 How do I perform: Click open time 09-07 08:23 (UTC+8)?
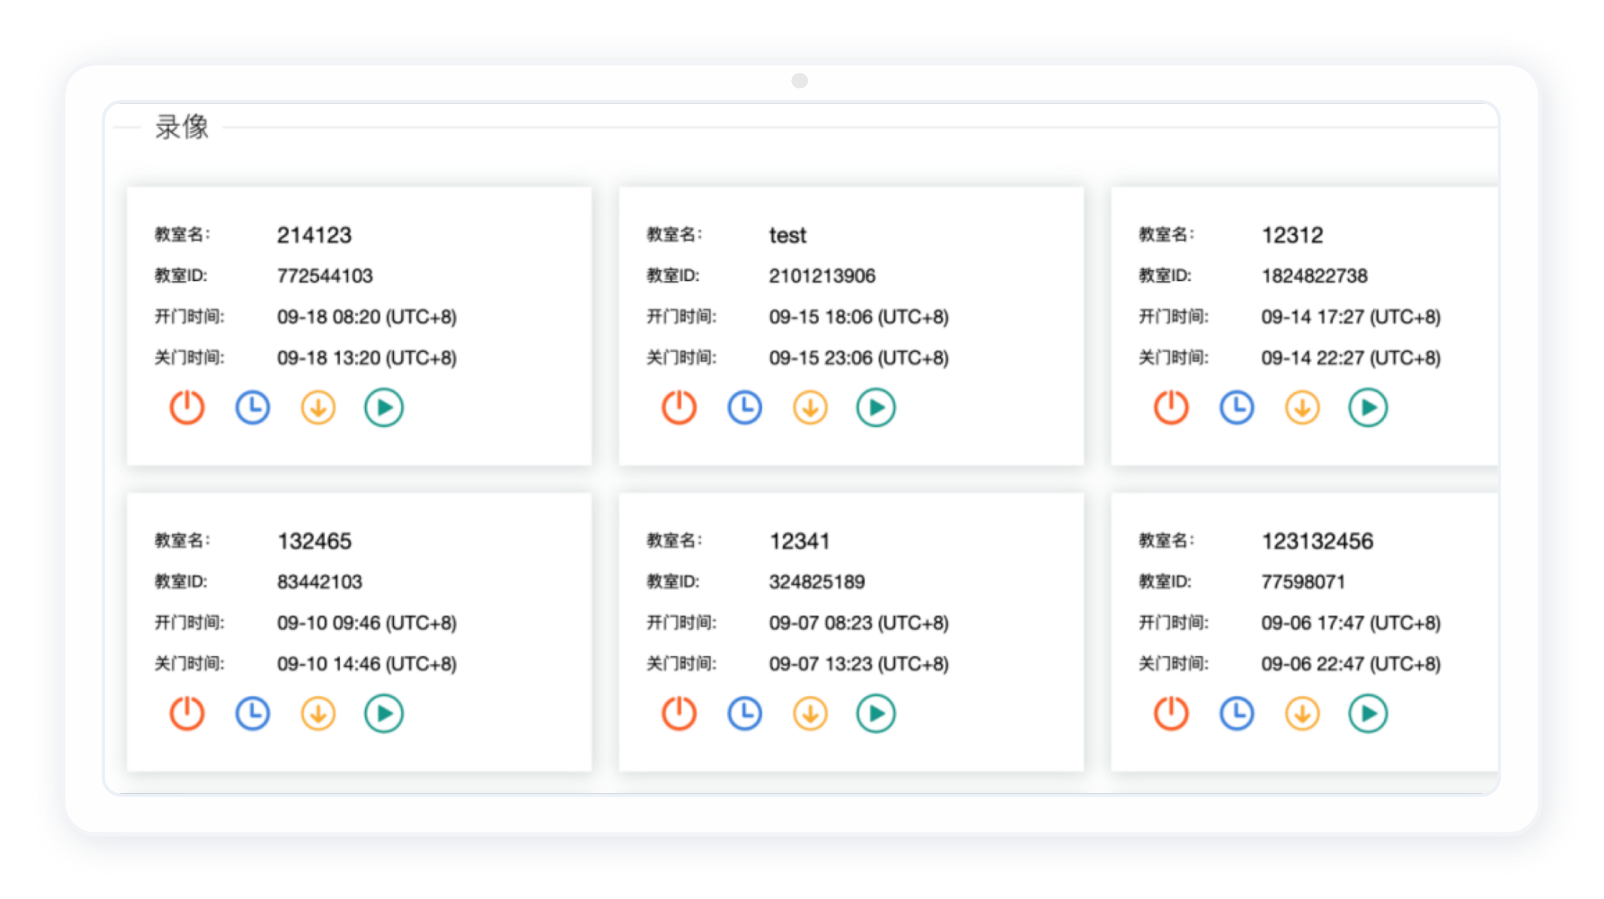pos(859,623)
